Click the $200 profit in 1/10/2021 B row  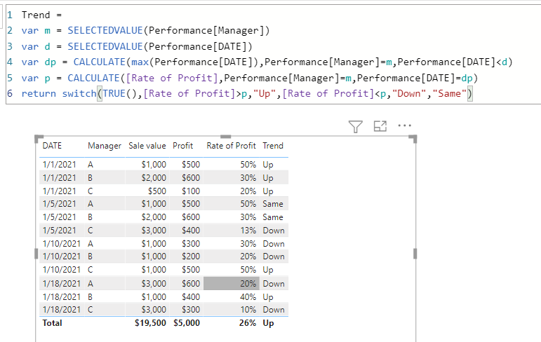pos(191,256)
